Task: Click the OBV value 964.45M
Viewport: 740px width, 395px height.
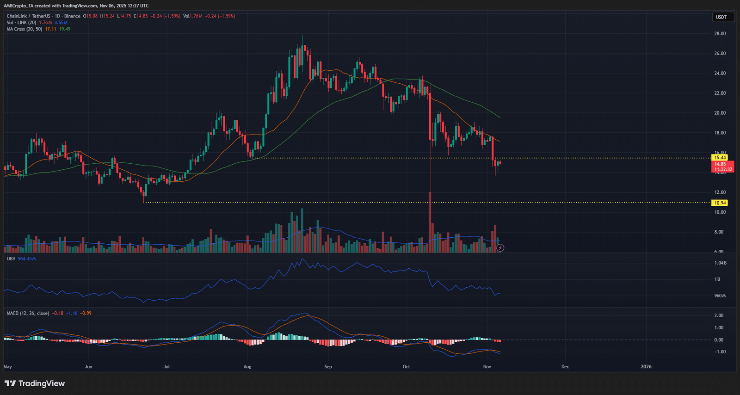Action: [x=27, y=259]
